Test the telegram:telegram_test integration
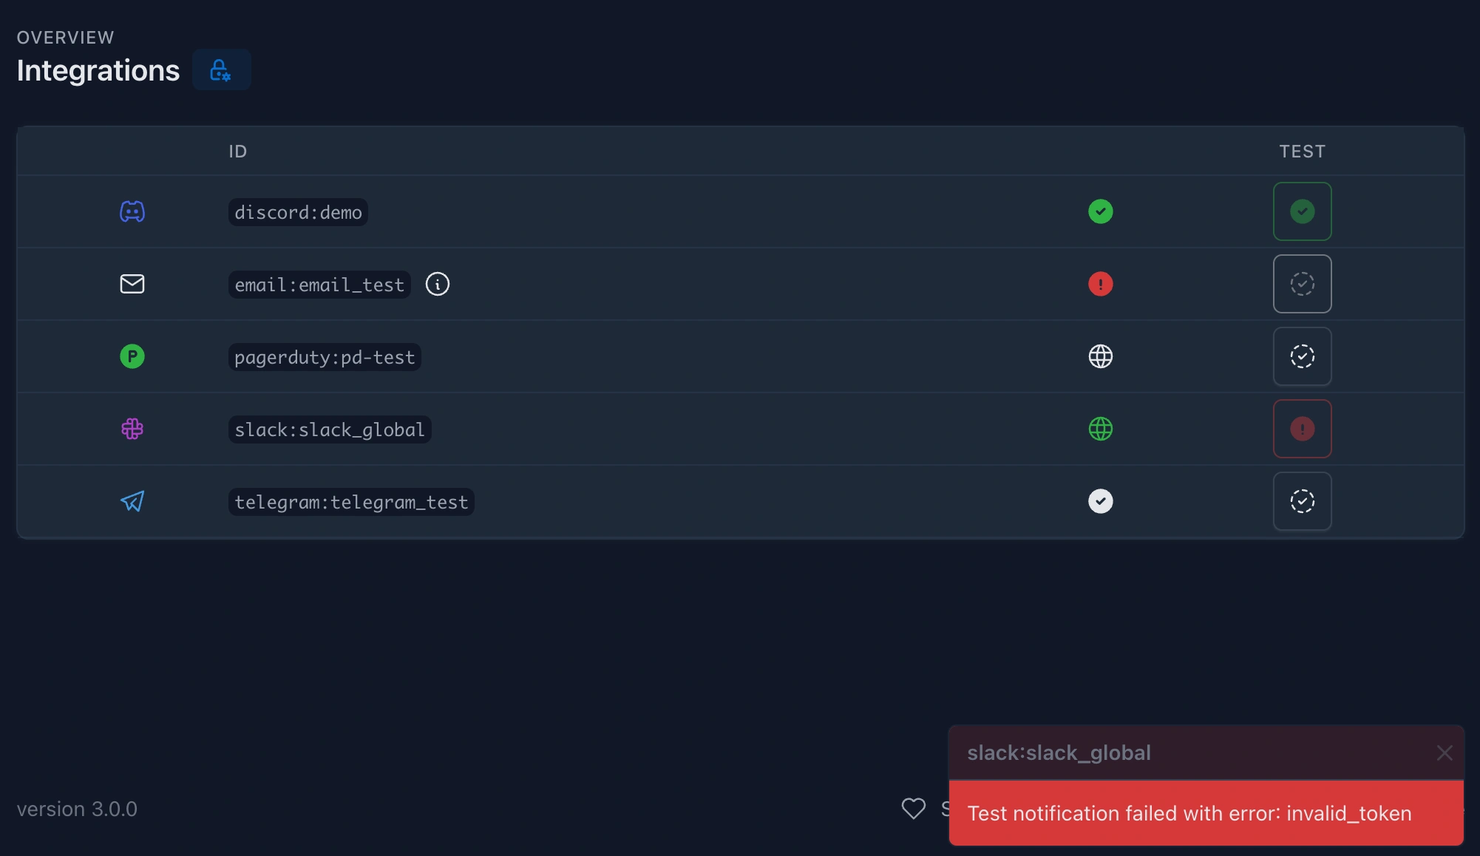 [x=1302, y=501]
